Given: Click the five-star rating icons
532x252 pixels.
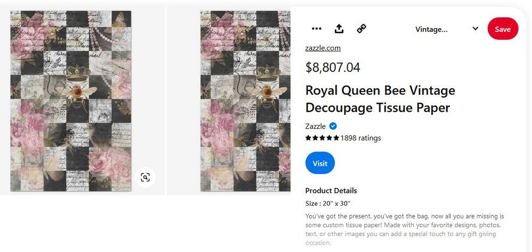Looking at the screenshot, I should (x=322, y=138).
